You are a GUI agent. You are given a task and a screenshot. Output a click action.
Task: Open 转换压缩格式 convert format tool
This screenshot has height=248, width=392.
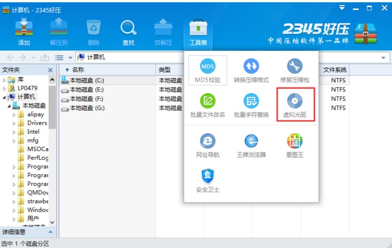(x=252, y=70)
